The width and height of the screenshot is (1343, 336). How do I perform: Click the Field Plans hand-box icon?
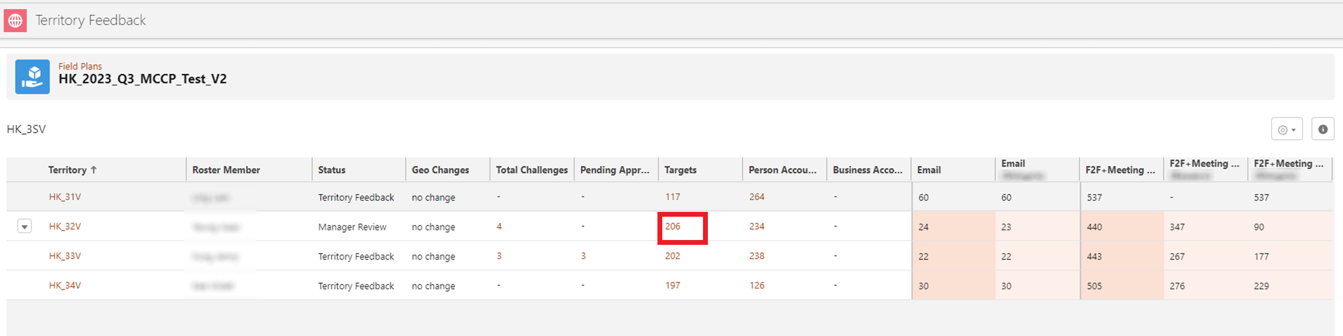click(x=32, y=77)
